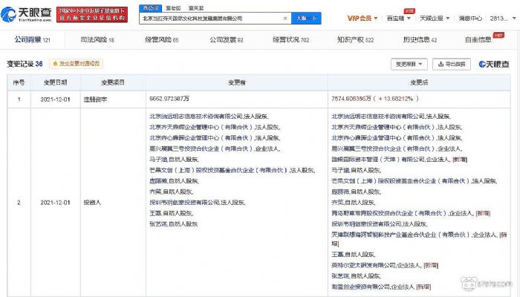Click 导出数据 export button
The image size is (520, 297).
452,64
